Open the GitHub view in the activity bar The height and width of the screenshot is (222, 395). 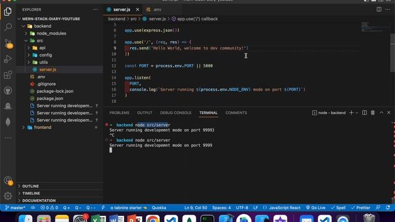coord(8,91)
